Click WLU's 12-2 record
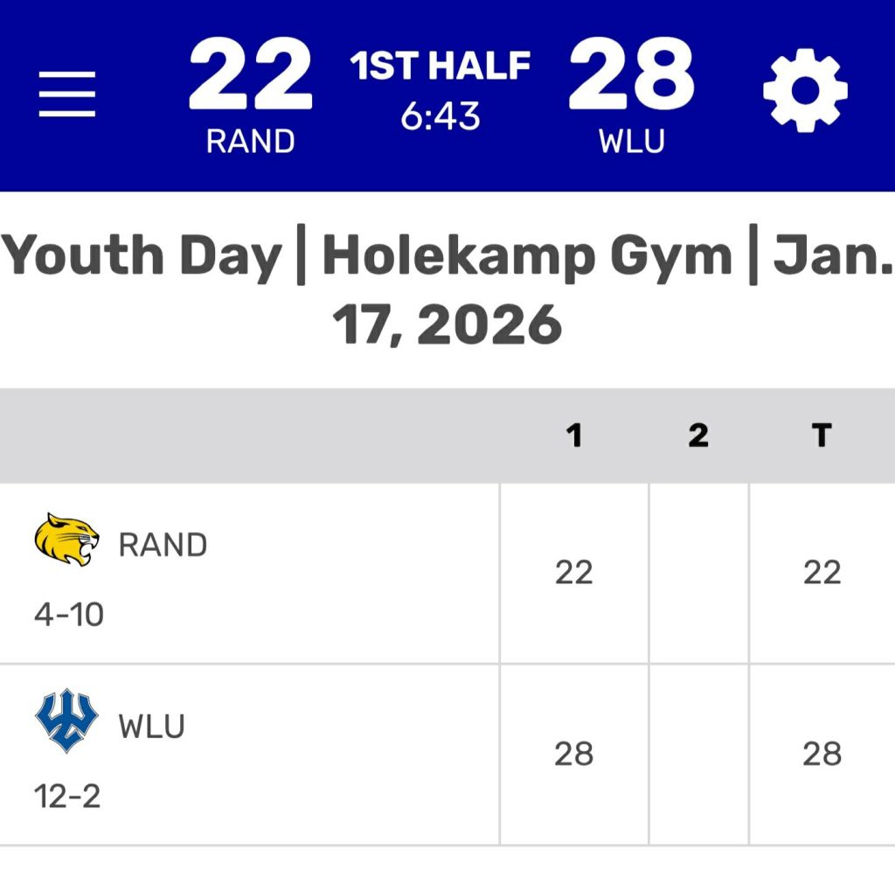This screenshot has width=895, height=878. pos(67,796)
